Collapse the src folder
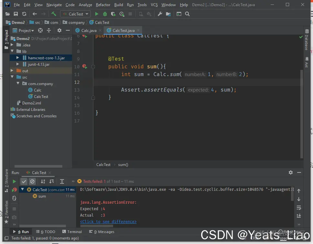 coord(12,77)
